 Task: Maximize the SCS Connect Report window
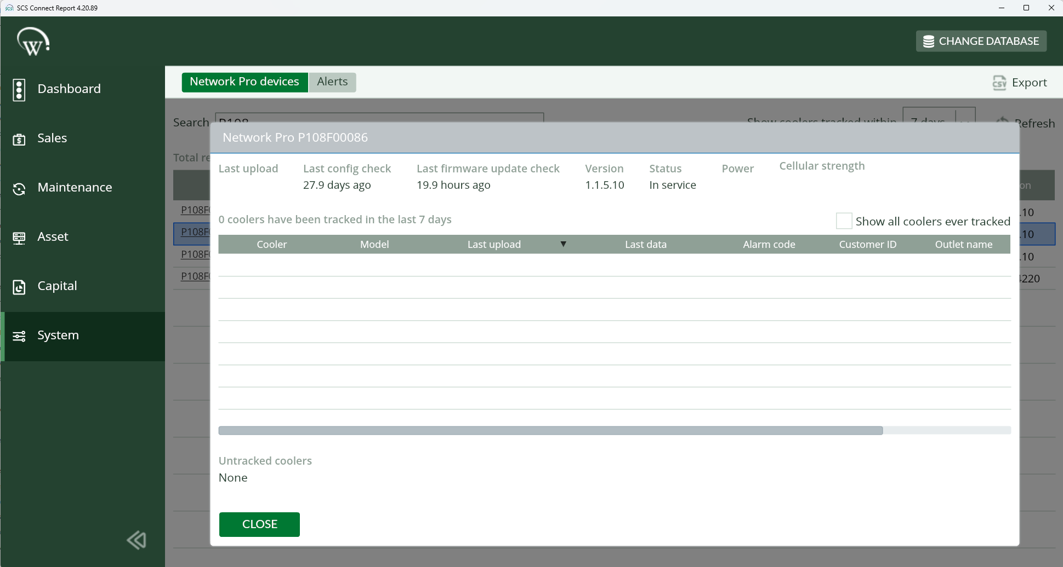1026,8
